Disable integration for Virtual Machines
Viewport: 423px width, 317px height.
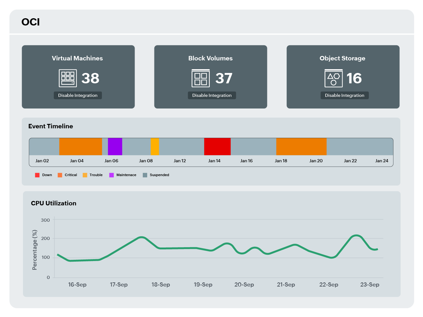pos(78,95)
